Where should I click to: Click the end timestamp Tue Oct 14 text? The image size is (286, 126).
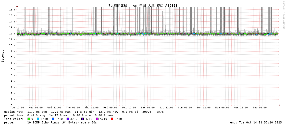256,122
